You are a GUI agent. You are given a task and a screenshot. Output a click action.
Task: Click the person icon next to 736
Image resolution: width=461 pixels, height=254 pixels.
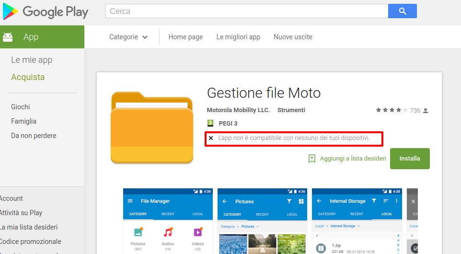coord(426,111)
